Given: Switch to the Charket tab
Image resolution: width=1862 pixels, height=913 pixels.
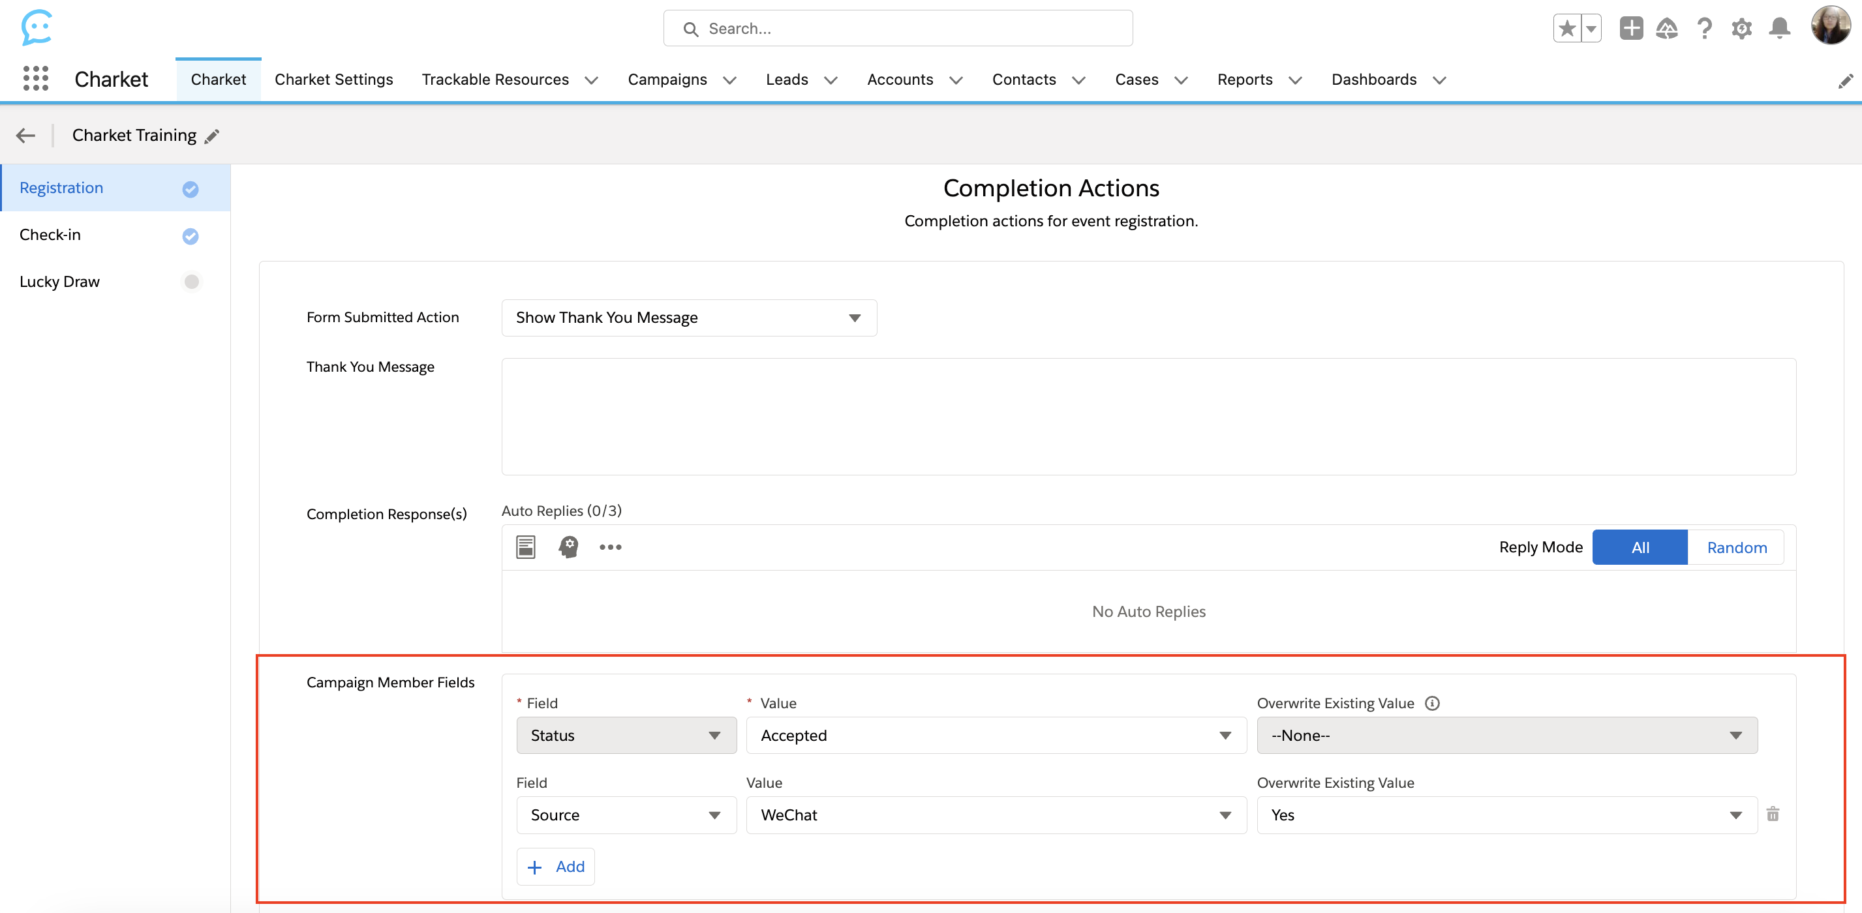Looking at the screenshot, I should click(x=219, y=80).
